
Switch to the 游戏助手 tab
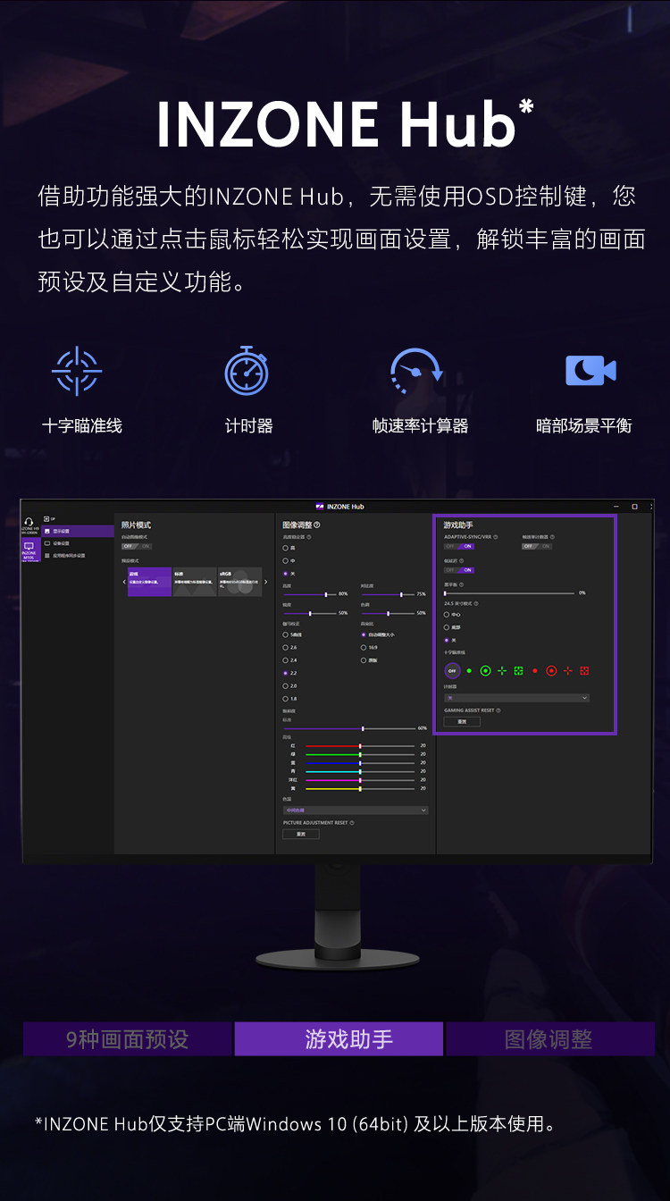coord(339,1039)
